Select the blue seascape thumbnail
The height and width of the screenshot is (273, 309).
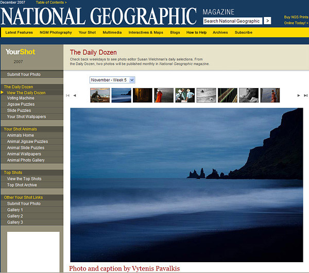pyautogui.click(x=121, y=95)
